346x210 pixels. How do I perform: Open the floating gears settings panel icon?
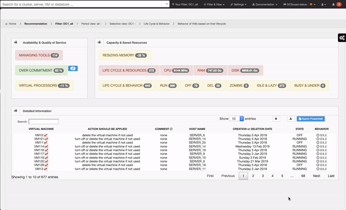pyautogui.click(x=342, y=37)
